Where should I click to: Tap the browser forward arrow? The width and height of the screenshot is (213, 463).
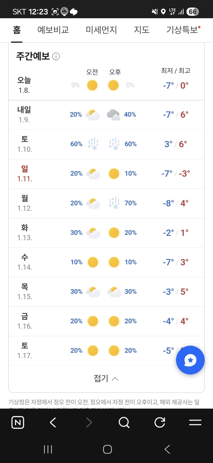(x=89, y=423)
